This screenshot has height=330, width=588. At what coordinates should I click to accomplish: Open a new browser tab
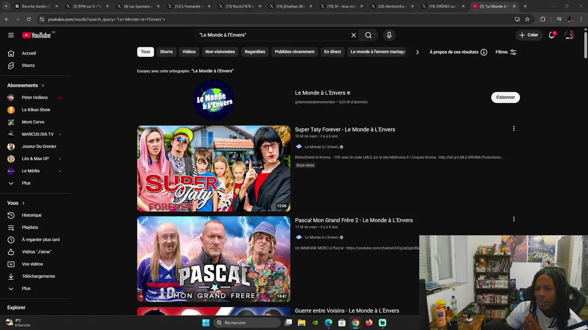pos(525,6)
